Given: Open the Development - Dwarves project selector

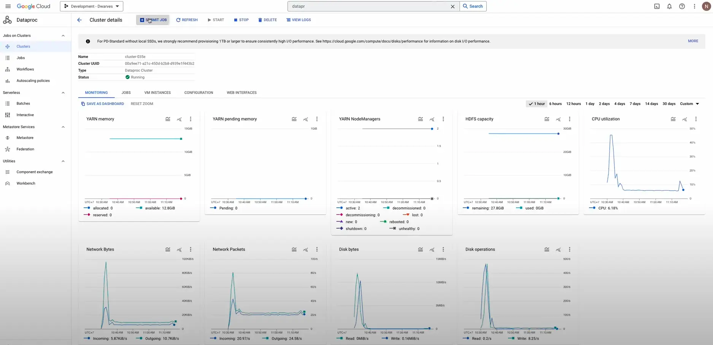Looking at the screenshot, I should (92, 6).
